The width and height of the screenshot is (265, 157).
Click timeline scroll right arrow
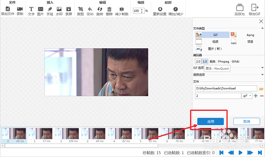(262, 146)
